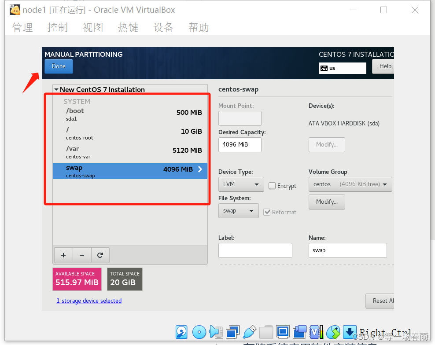Open the Device Type LVM dropdown

[x=241, y=184]
